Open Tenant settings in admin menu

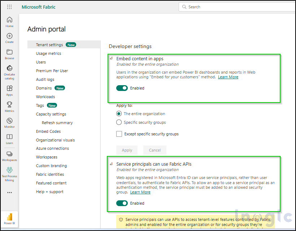pyautogui.click(x=64, y=45)
